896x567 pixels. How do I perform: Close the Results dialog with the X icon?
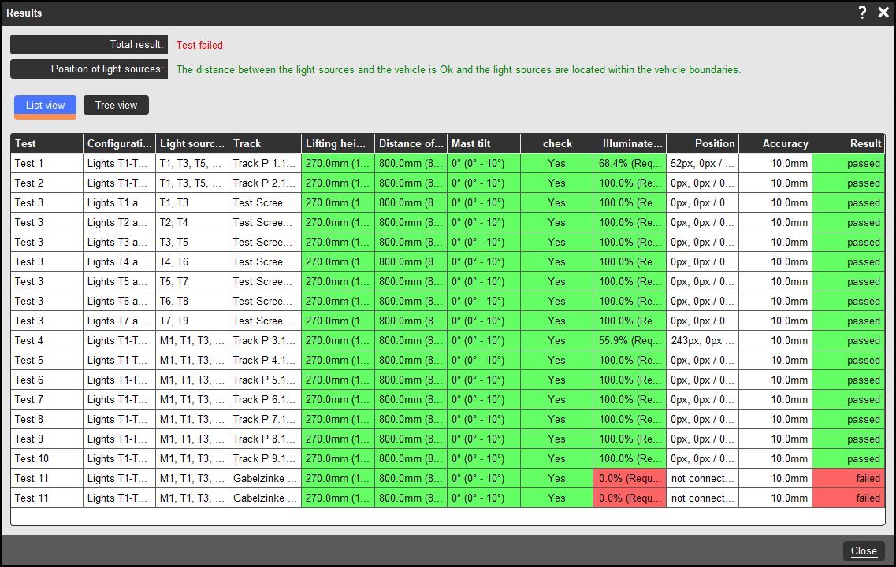tap(883, 13)
